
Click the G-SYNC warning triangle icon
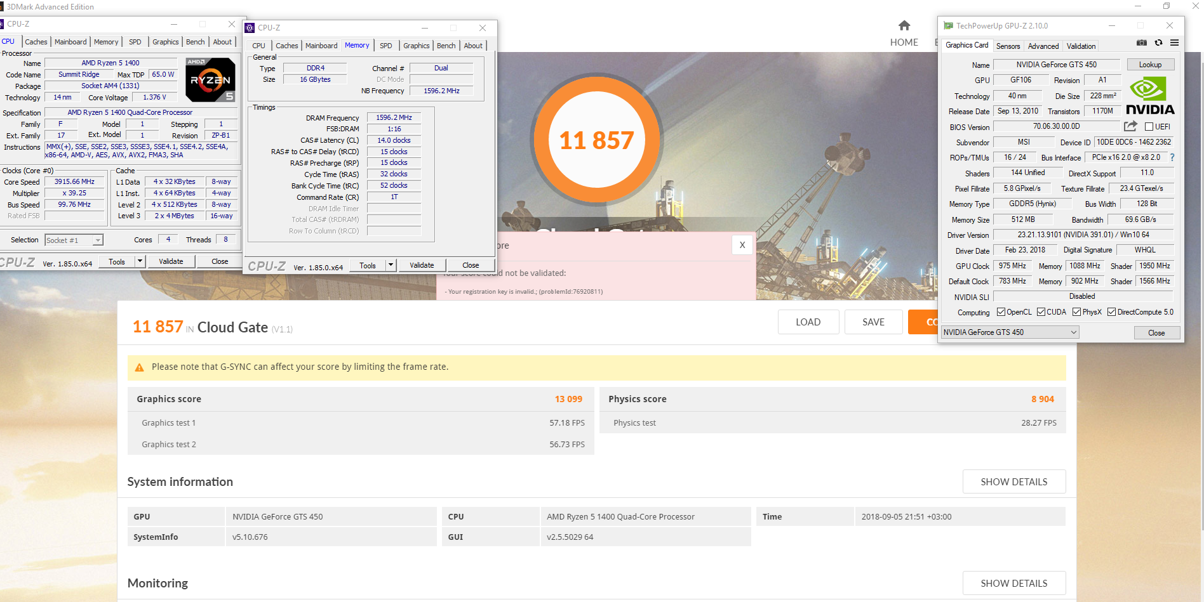(139, 367)
